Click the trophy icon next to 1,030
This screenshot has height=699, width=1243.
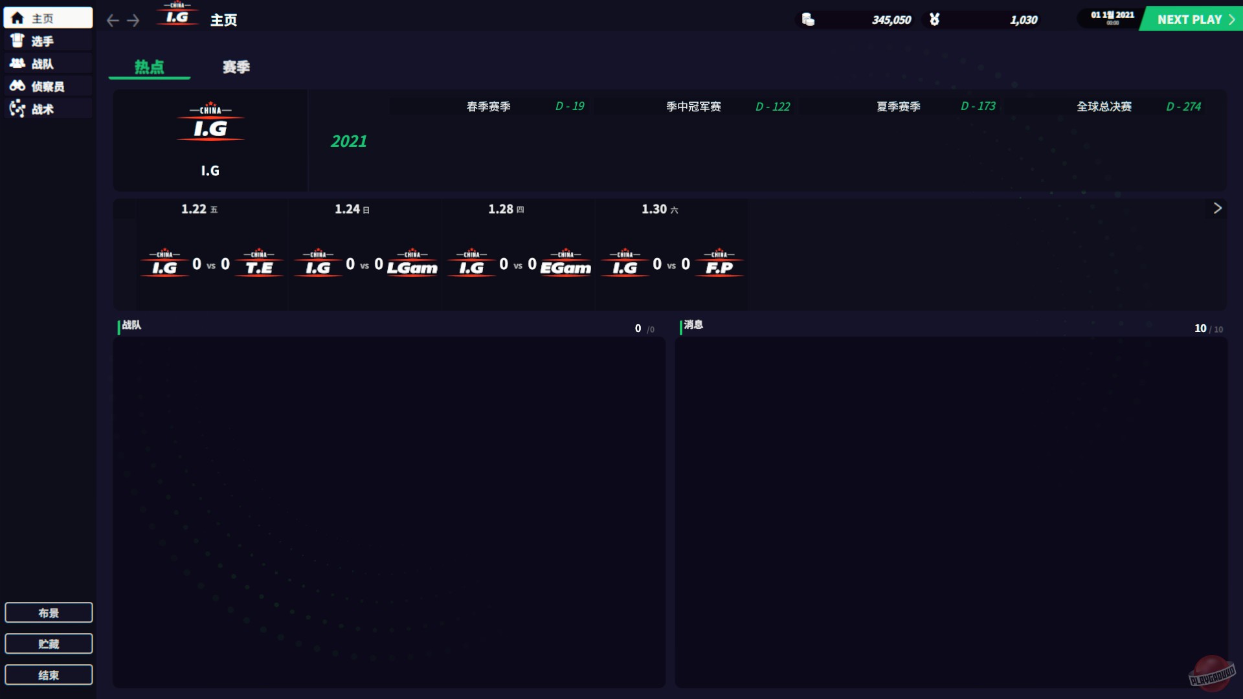tap(934, 19)
